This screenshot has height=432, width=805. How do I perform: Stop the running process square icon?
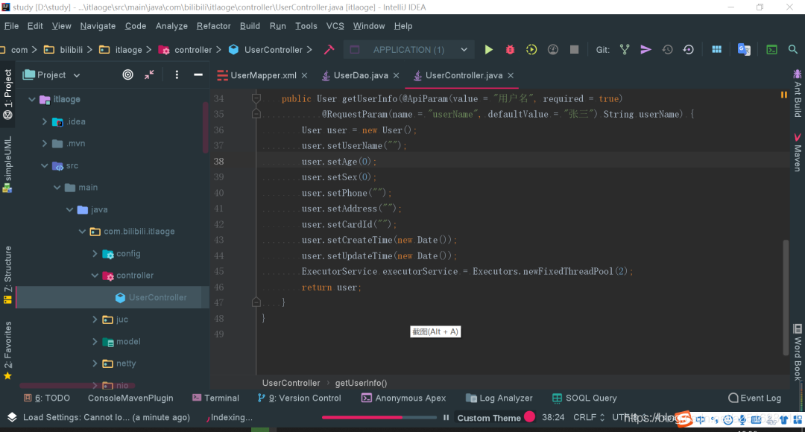point(575,50)
